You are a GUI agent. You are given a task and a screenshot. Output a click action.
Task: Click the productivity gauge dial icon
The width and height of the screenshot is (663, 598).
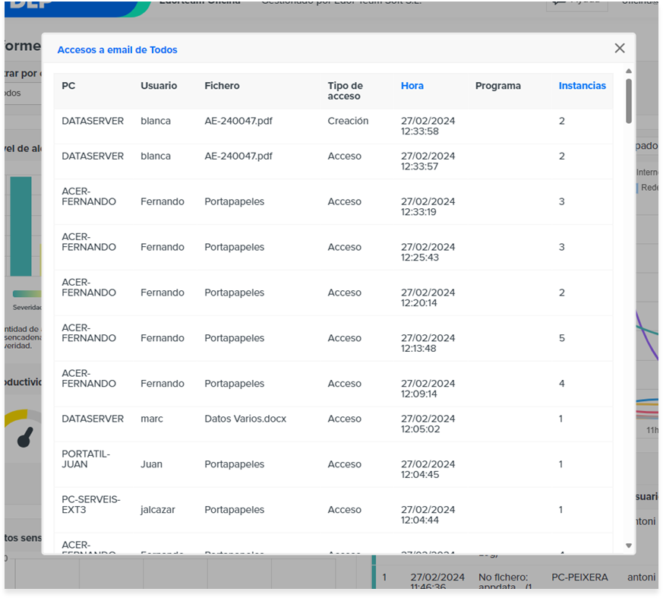(x=25, y=438)
